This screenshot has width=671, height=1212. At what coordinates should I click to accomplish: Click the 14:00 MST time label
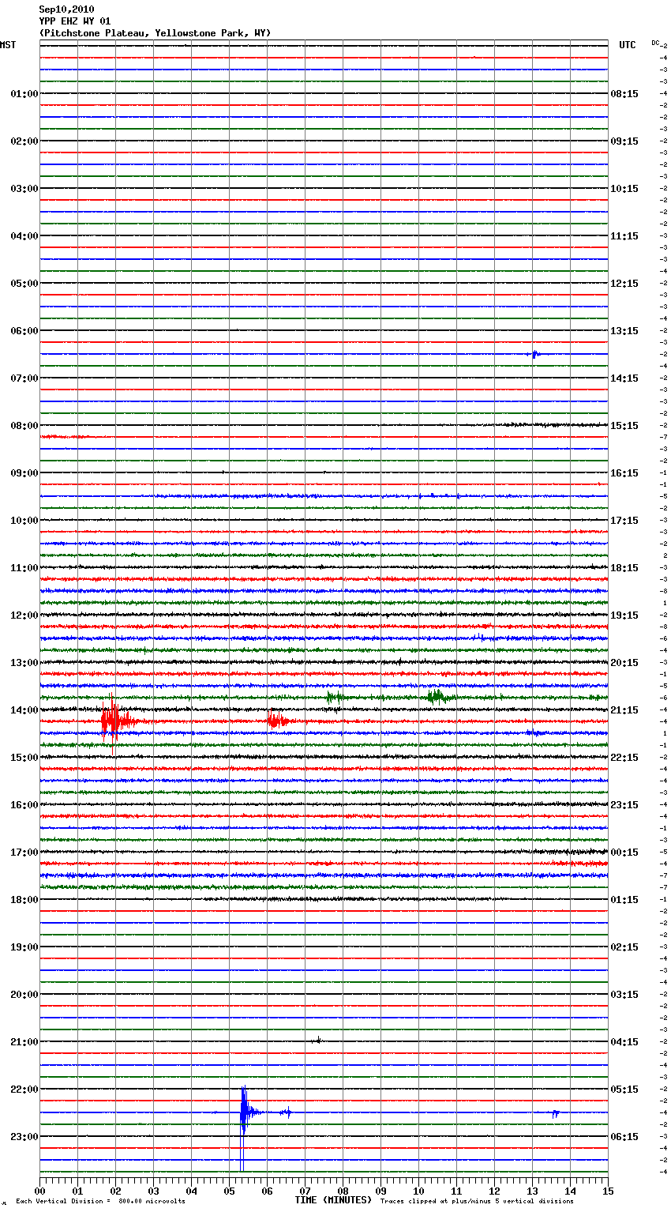point(24,710)
